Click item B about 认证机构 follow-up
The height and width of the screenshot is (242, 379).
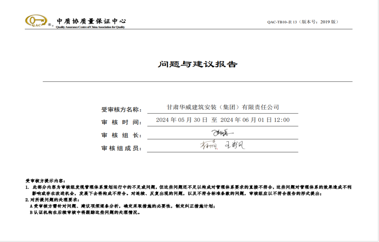tap(85, 213)
